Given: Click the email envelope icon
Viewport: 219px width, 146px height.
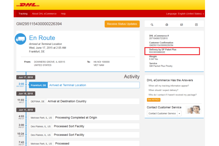Looking at the screenshot, I should [x=182, y=25].
